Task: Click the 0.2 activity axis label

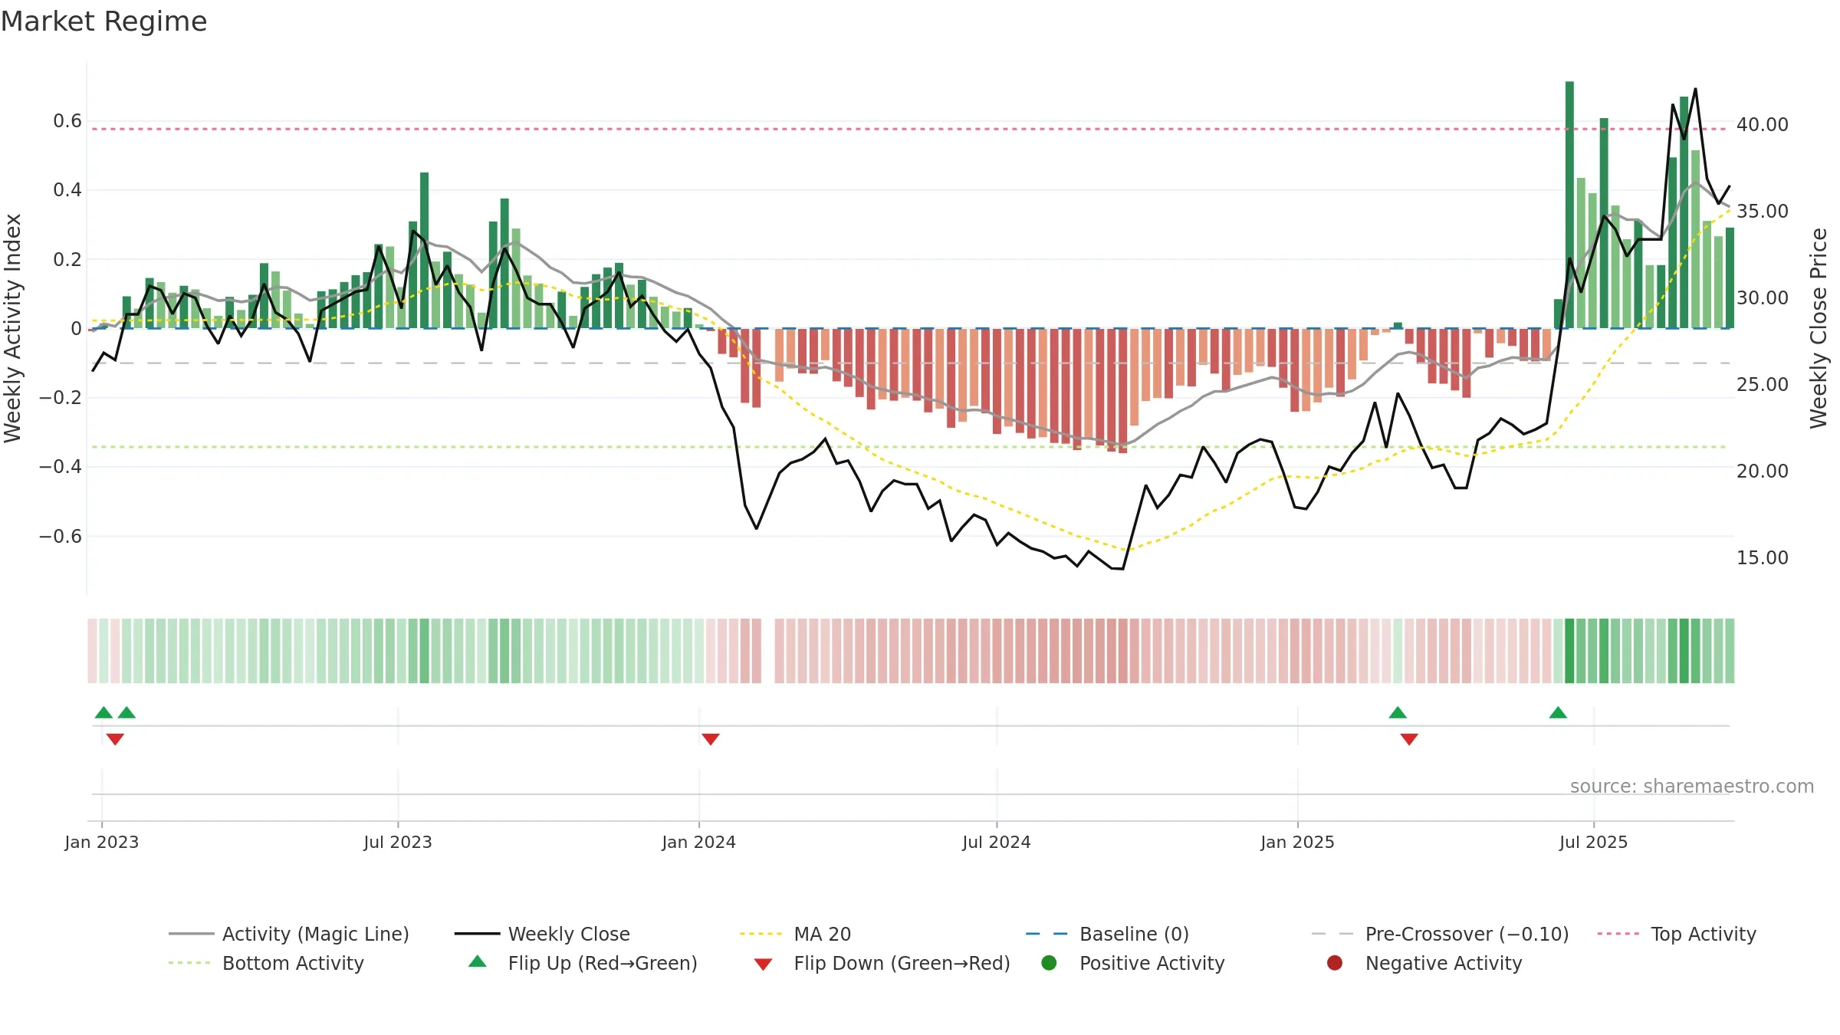Action: [x=67, y=260]
